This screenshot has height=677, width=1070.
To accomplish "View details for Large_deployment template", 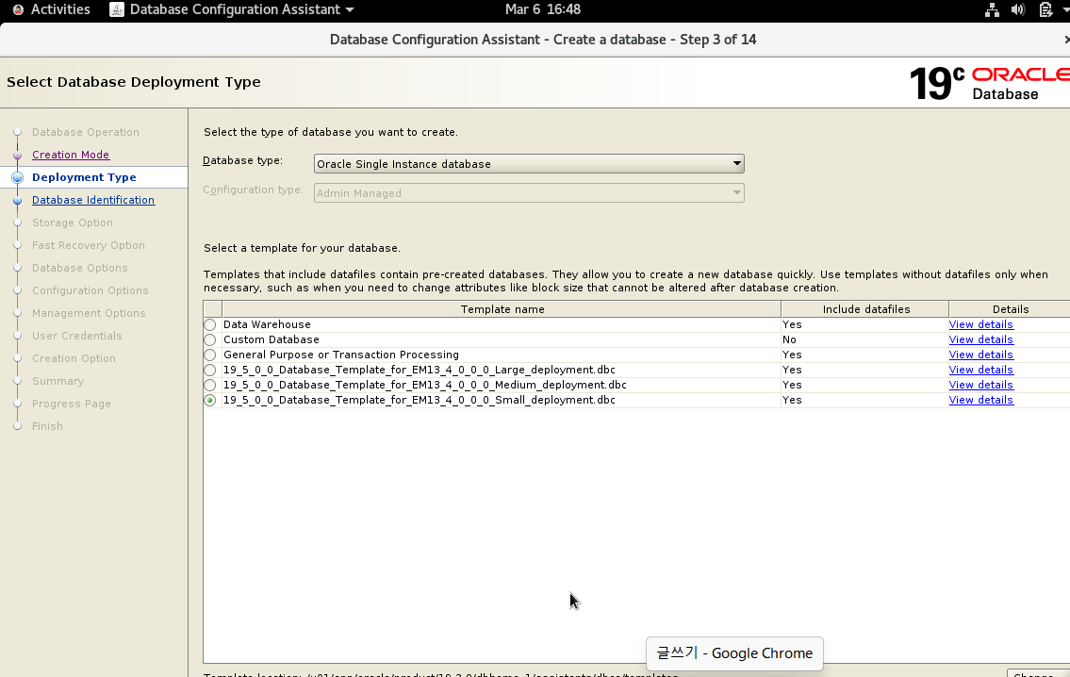I will pos(980,370).
